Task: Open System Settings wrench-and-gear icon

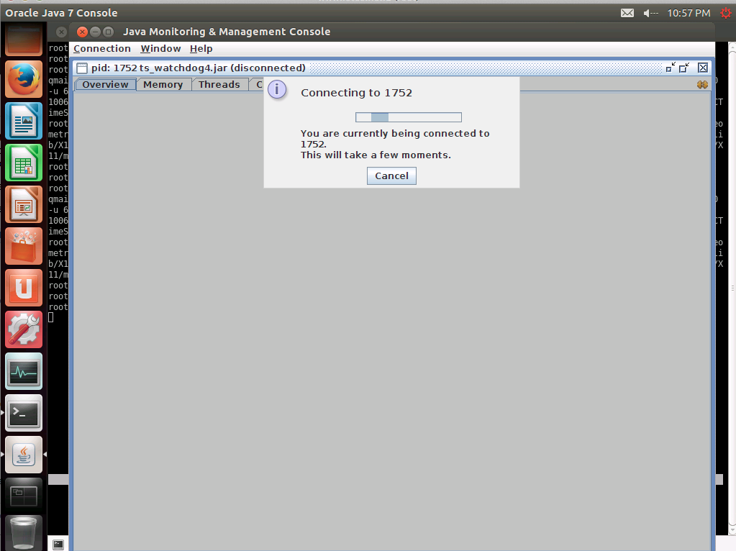Action: 24,330
